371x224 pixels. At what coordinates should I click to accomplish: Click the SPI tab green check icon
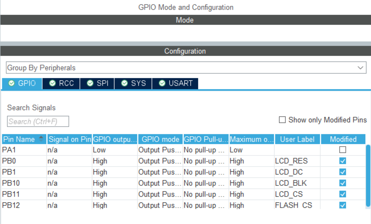pos(90,83)
